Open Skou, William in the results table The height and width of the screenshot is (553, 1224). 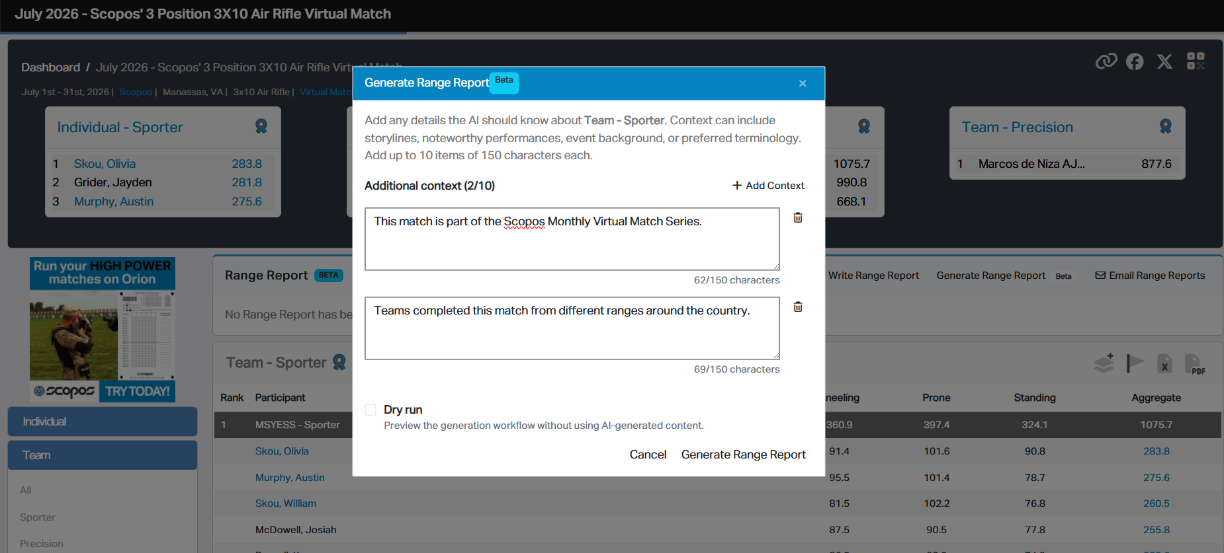(286, 503)
